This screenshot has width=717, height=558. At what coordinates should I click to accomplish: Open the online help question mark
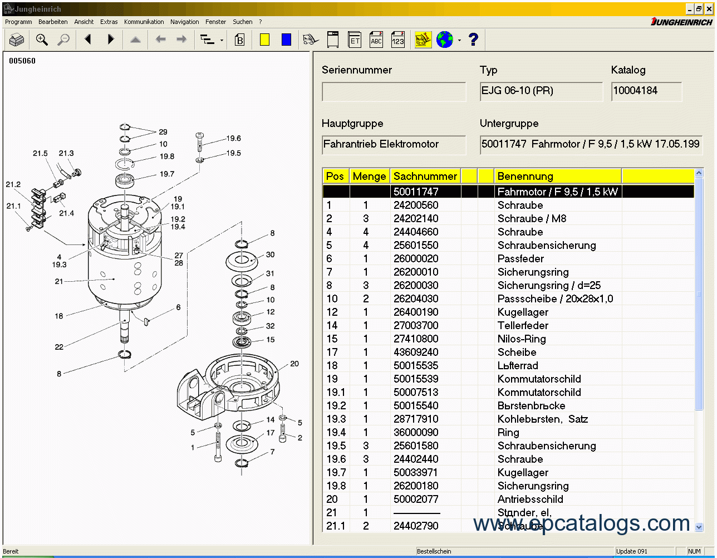click(x=473, y=40)
